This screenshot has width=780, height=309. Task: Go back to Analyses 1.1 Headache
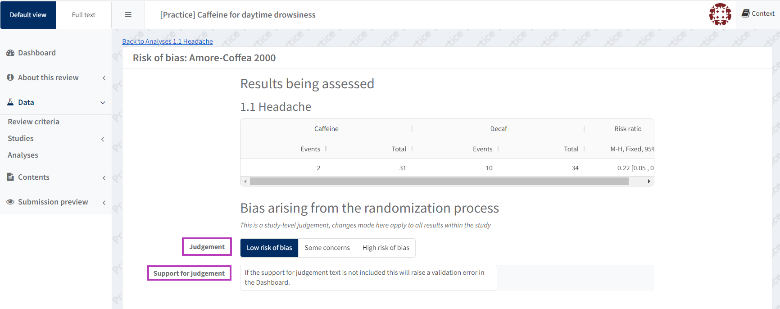tap(168, 41)
